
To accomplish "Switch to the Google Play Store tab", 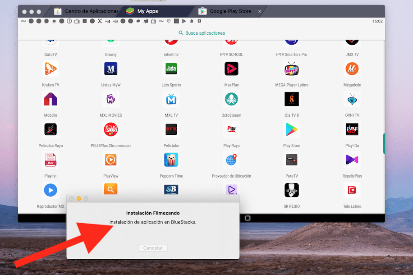I will point(230,11).
